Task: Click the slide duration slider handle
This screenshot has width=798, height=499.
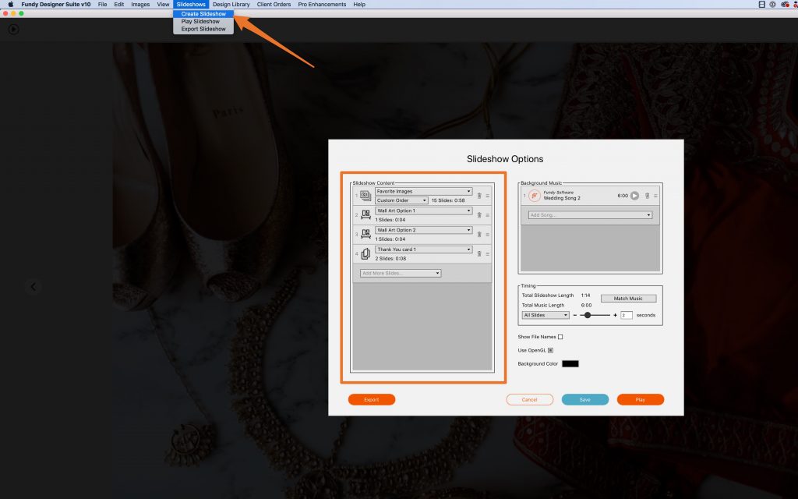Action: pyautogui.click(x=588, y=315)
